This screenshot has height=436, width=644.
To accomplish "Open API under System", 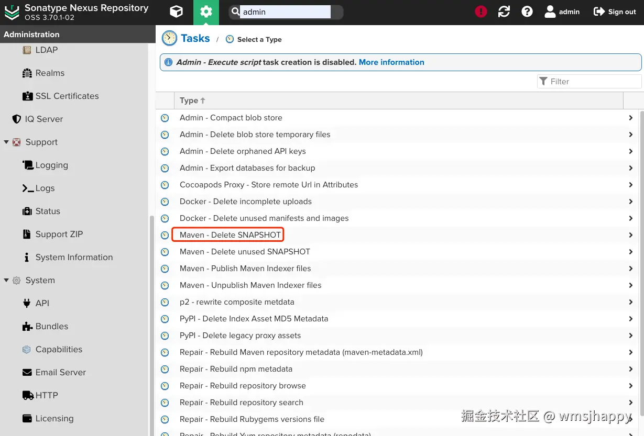I will [42, 303].
